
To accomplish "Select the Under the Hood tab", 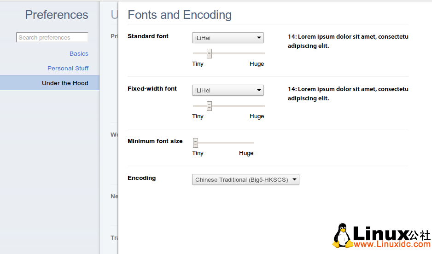I will tap(64, 83).
